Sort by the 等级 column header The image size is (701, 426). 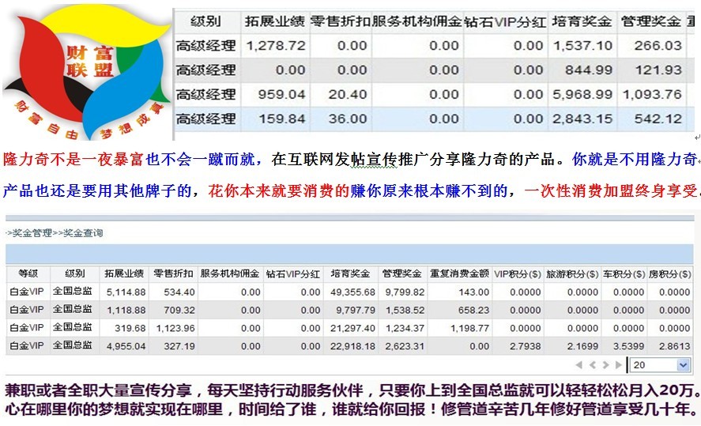coord(28,273)
